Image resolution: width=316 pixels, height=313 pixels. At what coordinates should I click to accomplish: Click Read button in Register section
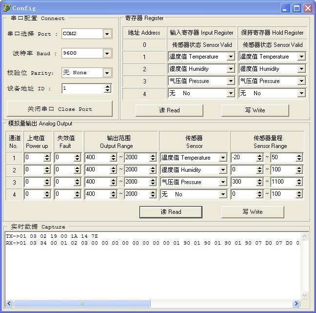(x=169, y=110)
